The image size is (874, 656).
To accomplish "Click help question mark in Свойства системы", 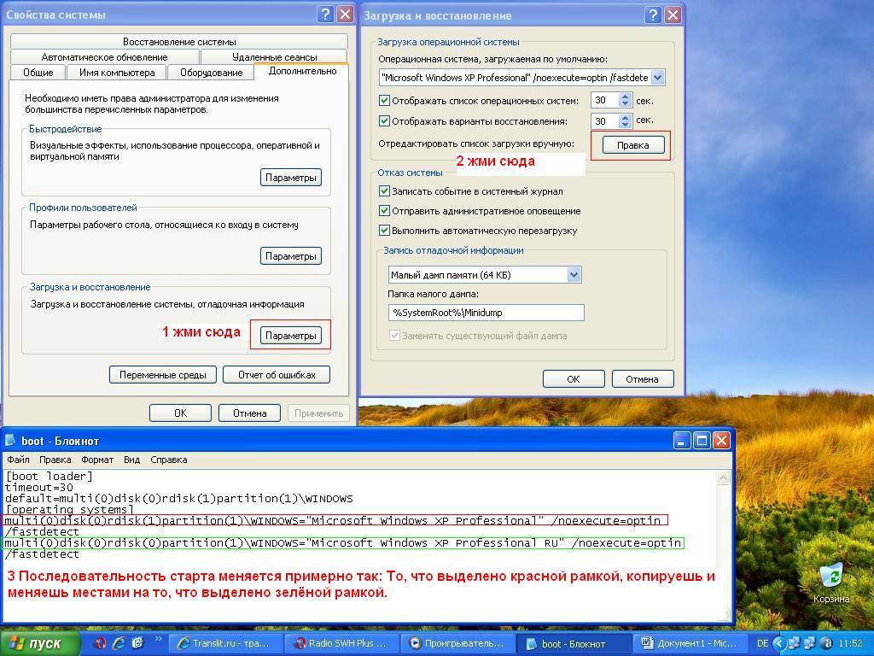I will (325, 14).
